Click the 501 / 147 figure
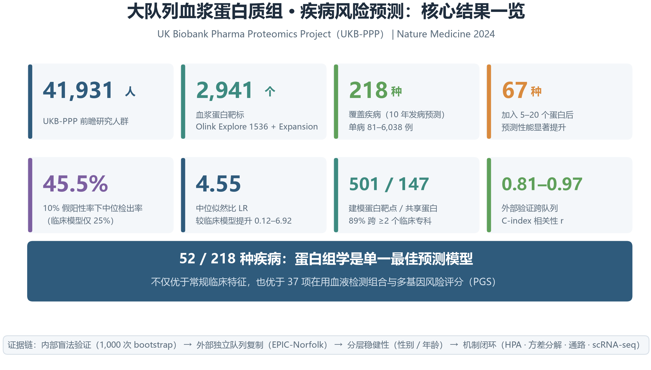The width and height of the screenshot is (651, 370). click(389, 184)
